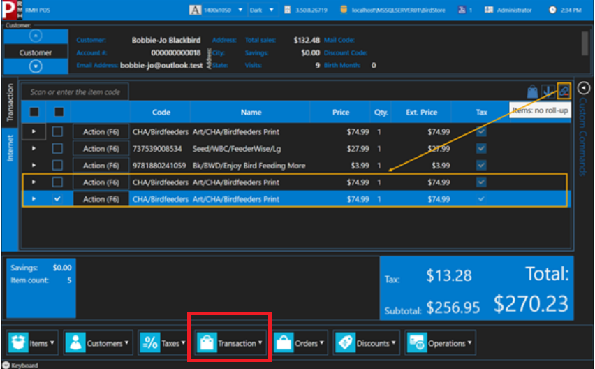
Task: Uncheck the selected last Birdfeeders Print row
Action: tap(58, 199)
